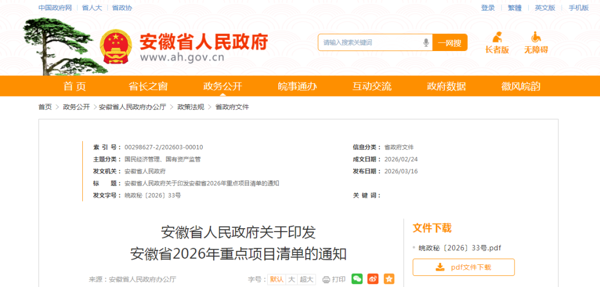Open the 皖事通办 navigation tab
The height and width of the screenshot is (287, 600).
pyautogui.click(x=297, y=86)
